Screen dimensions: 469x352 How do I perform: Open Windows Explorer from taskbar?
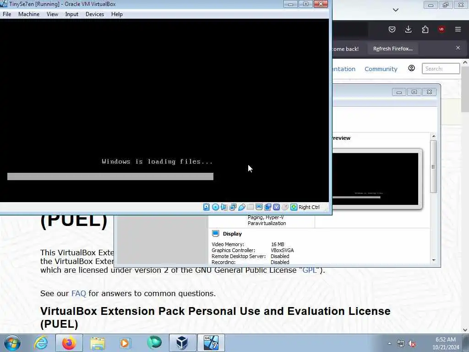pos(98,343)
